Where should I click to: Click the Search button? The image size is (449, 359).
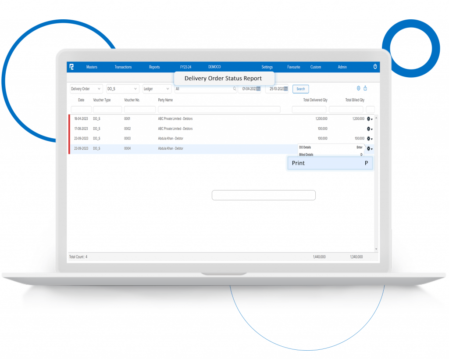300,89
